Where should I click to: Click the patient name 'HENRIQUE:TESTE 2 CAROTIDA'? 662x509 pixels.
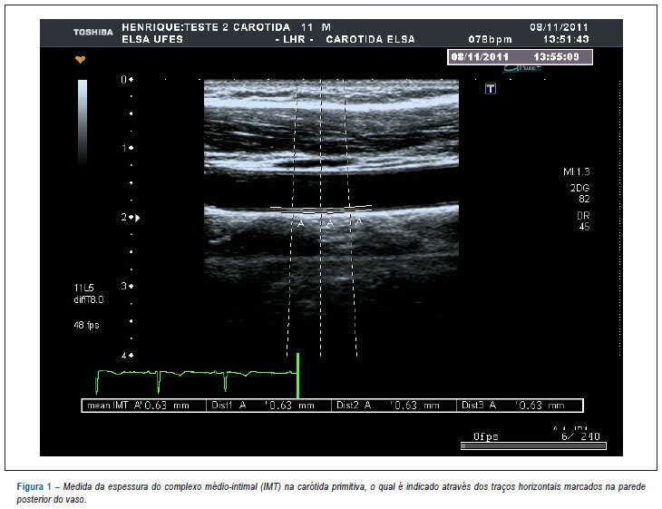[206, 27]
